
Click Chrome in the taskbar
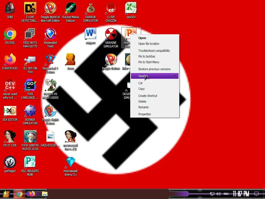click(19, 194)
